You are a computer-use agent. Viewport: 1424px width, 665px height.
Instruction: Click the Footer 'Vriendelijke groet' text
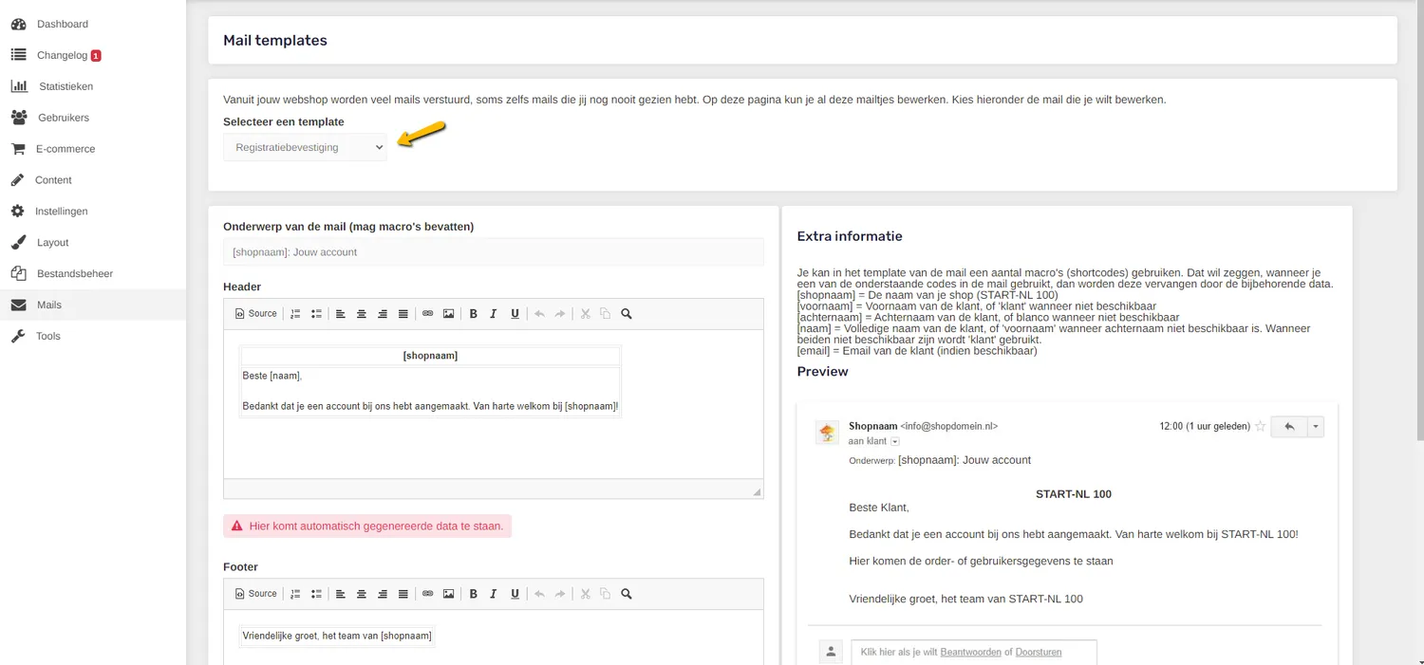[337, 636]
